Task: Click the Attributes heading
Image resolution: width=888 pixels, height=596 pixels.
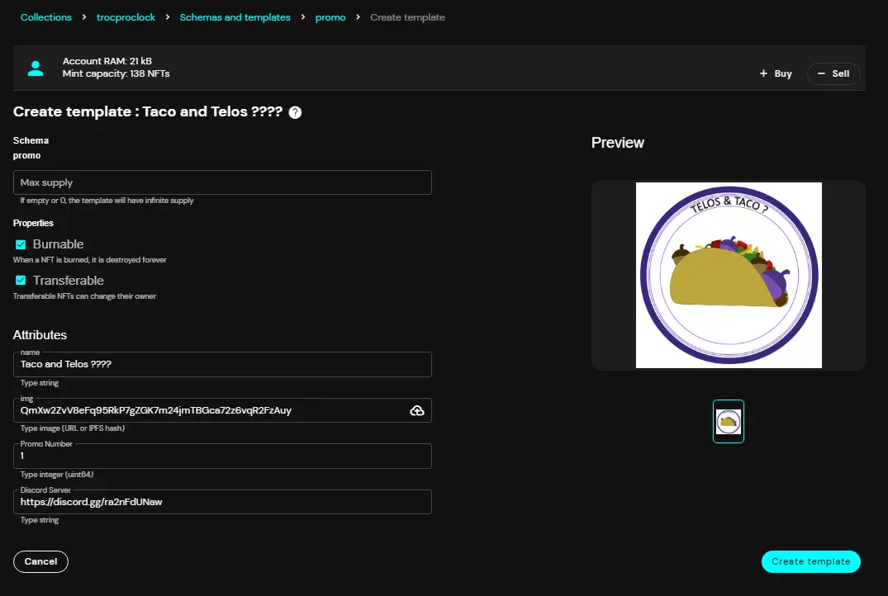Action: pyautogui.click(x=40, y=335)
